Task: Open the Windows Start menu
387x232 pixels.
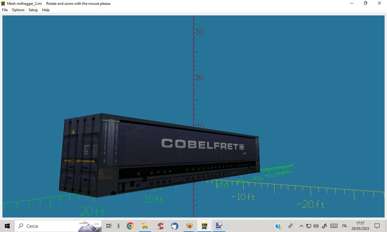Action: [7, 226]
